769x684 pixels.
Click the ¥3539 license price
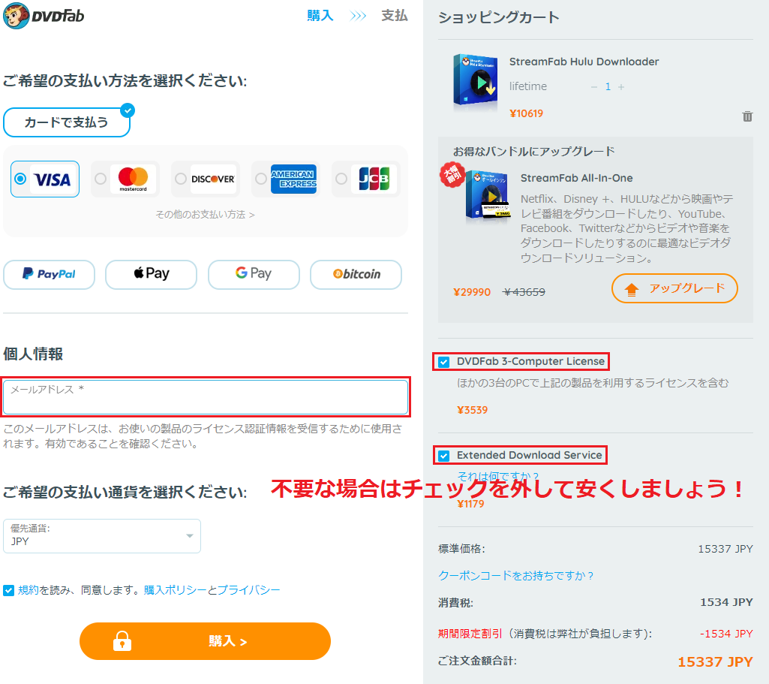click(x=473, y=410)
